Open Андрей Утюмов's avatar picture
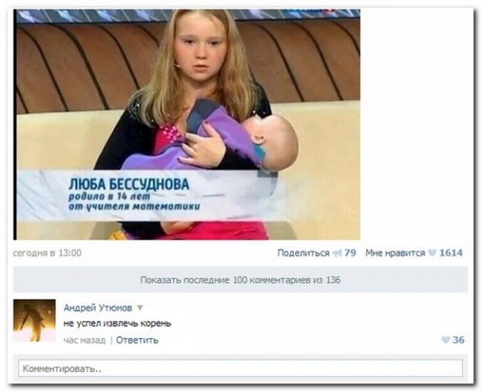The image size is (482, 392). 34,320
